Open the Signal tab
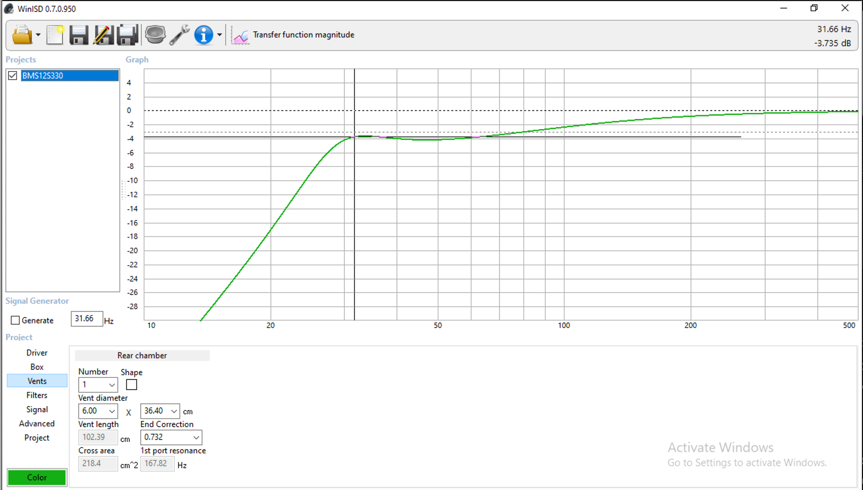This screenshot has width=863, height=490. click(x=37, y=410)
